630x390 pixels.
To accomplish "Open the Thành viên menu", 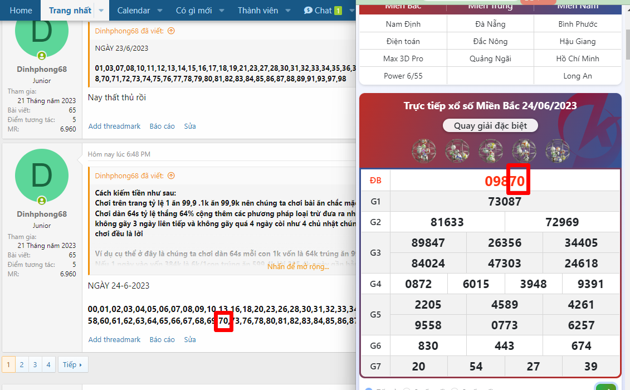I will click(257, 11).
